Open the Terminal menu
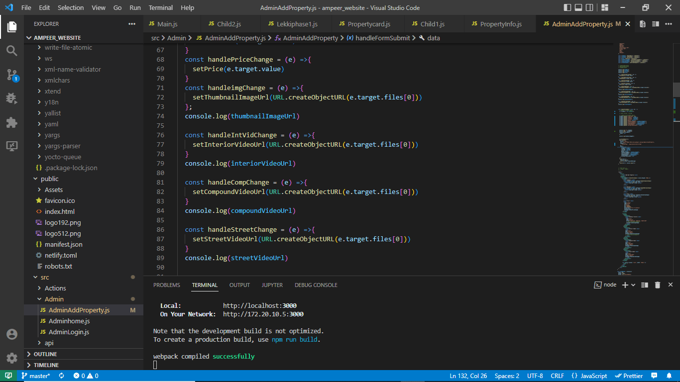Image resolution: width=680 pixels, height=382 pixels. click(160, 7)
